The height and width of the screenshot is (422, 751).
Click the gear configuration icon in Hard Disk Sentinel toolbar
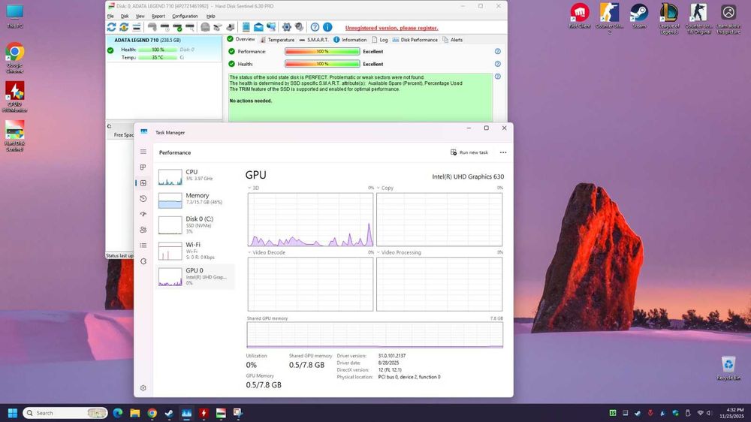coord(286,27)
